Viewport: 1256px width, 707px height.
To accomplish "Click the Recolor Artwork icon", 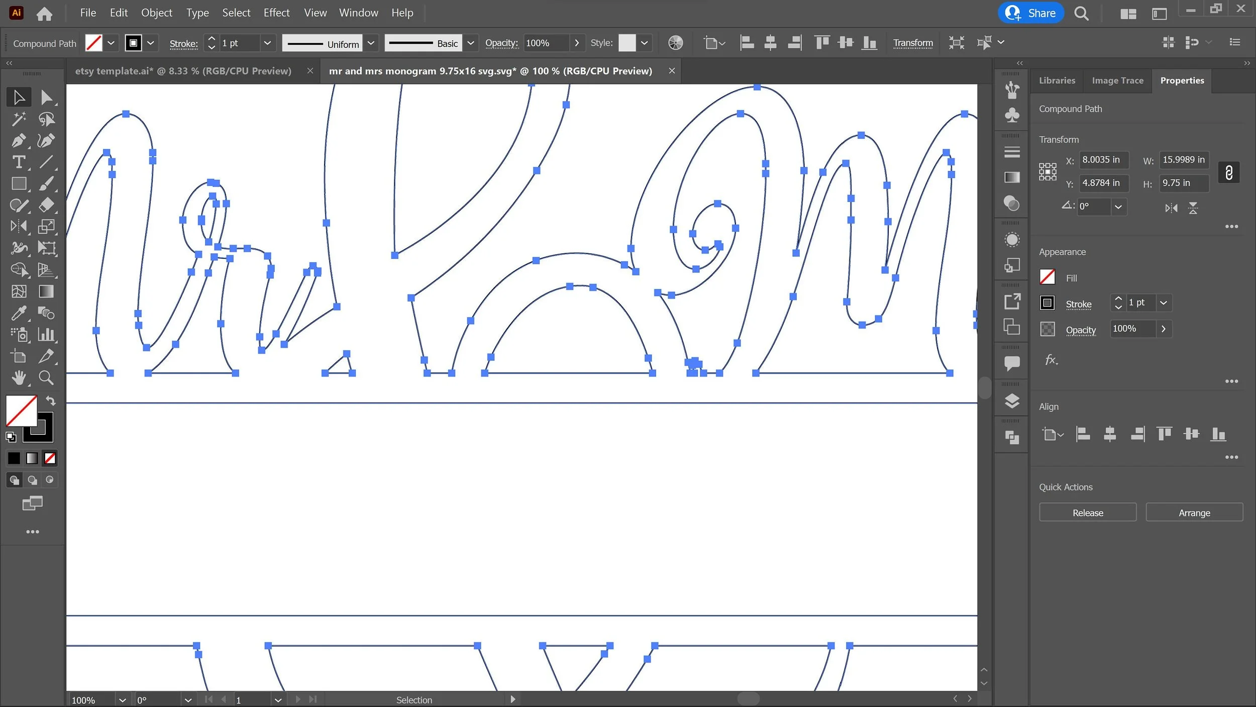I will [675, 43].
